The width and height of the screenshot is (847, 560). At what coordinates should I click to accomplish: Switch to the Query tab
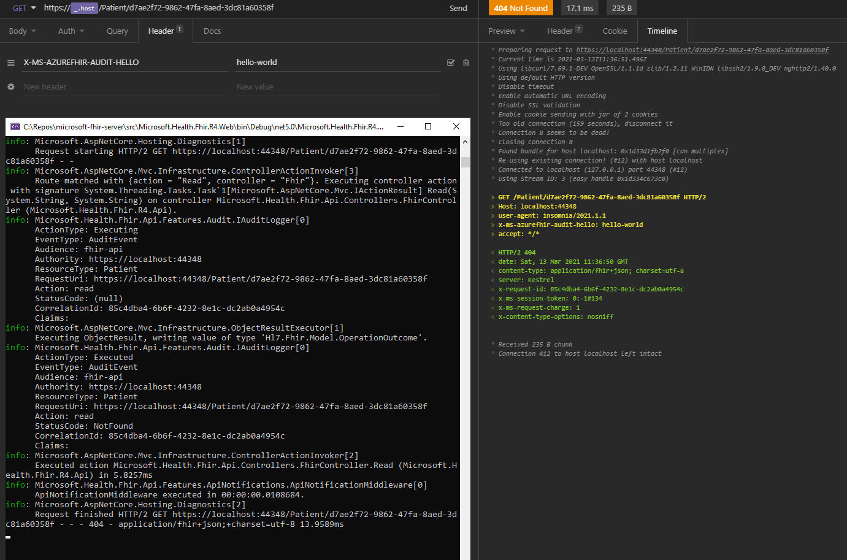pos(117,31)
